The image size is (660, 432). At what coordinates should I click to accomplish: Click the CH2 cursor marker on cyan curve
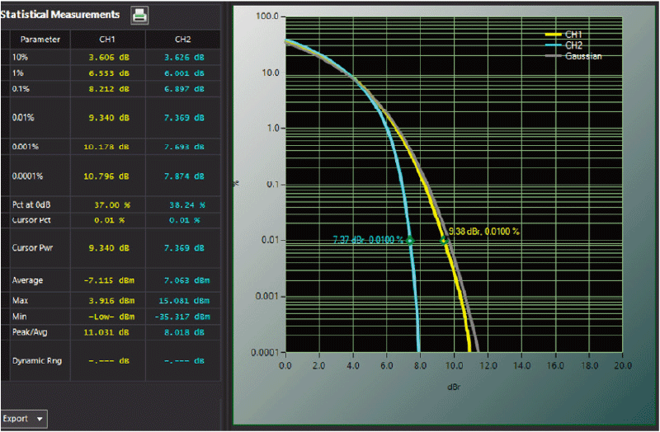click(409, 240)
